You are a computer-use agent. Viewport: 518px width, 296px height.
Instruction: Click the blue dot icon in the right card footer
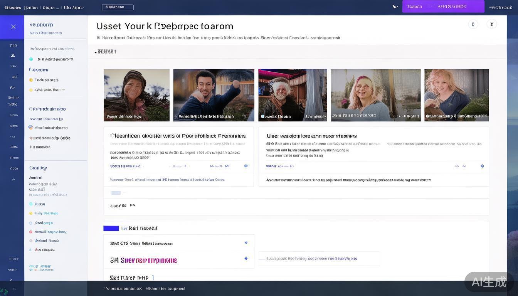click(482, 166)
